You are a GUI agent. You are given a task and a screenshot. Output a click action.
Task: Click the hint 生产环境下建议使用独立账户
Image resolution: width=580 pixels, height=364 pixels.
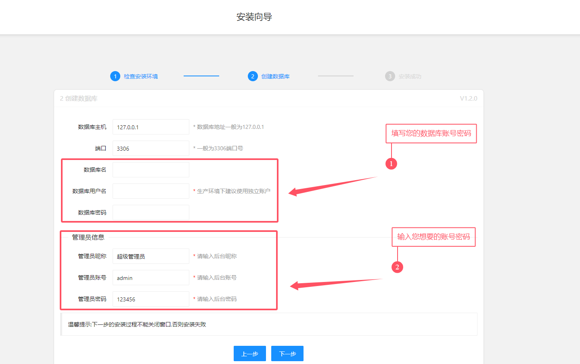coord(232,191)
